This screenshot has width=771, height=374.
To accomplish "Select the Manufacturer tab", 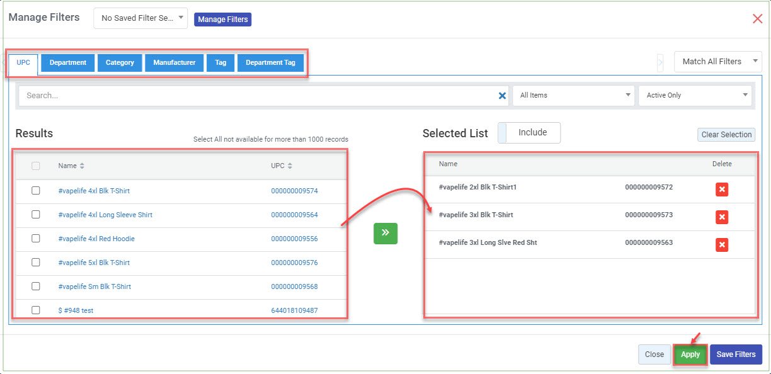I will coord(174,63).
